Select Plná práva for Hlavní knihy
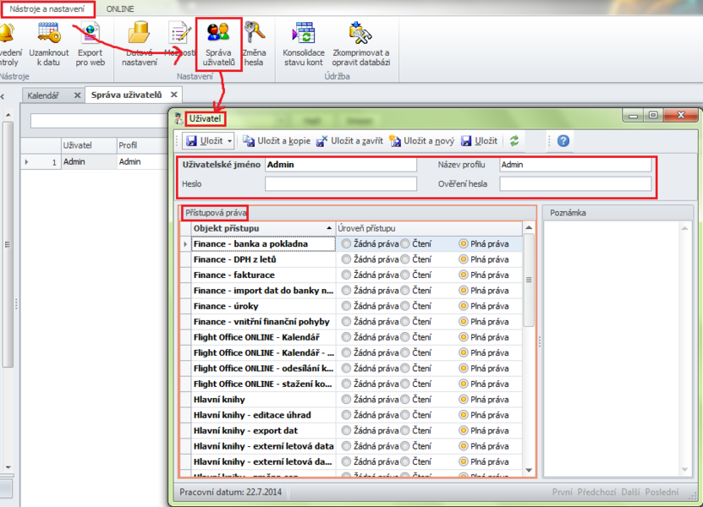703x507 pixels. tap(464, 399)
